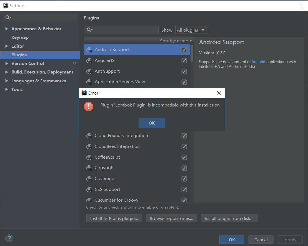This screenshot has height=246, width=308.
Task: Click the Ant Support plugin icon
Action: (x=89, y=71)
